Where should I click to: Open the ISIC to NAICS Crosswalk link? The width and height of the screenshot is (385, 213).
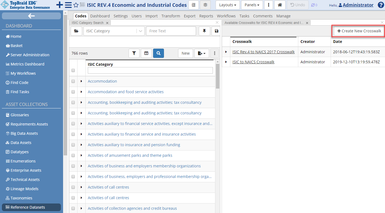[x=253, y=62]
